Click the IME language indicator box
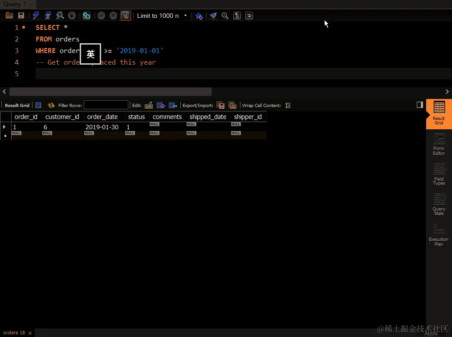 click(90, 54)
